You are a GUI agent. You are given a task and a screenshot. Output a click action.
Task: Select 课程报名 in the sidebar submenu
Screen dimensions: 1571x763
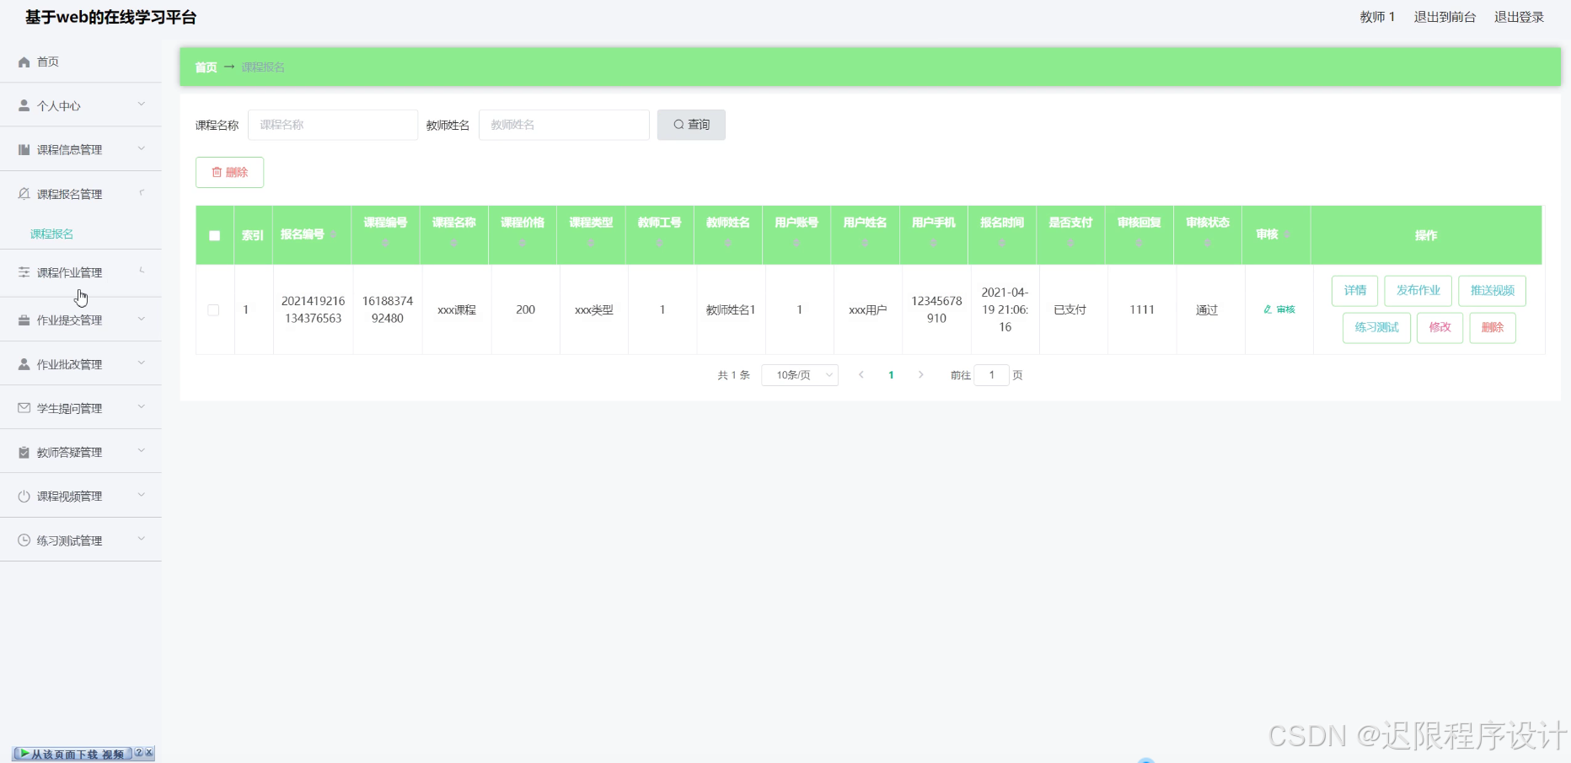51,234
